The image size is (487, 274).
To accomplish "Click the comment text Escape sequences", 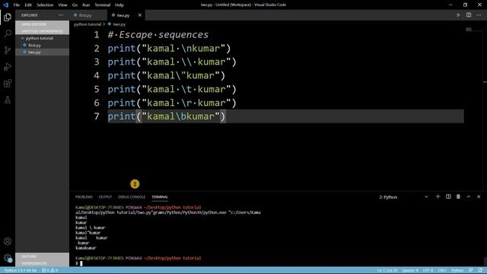I will (164, 34).
